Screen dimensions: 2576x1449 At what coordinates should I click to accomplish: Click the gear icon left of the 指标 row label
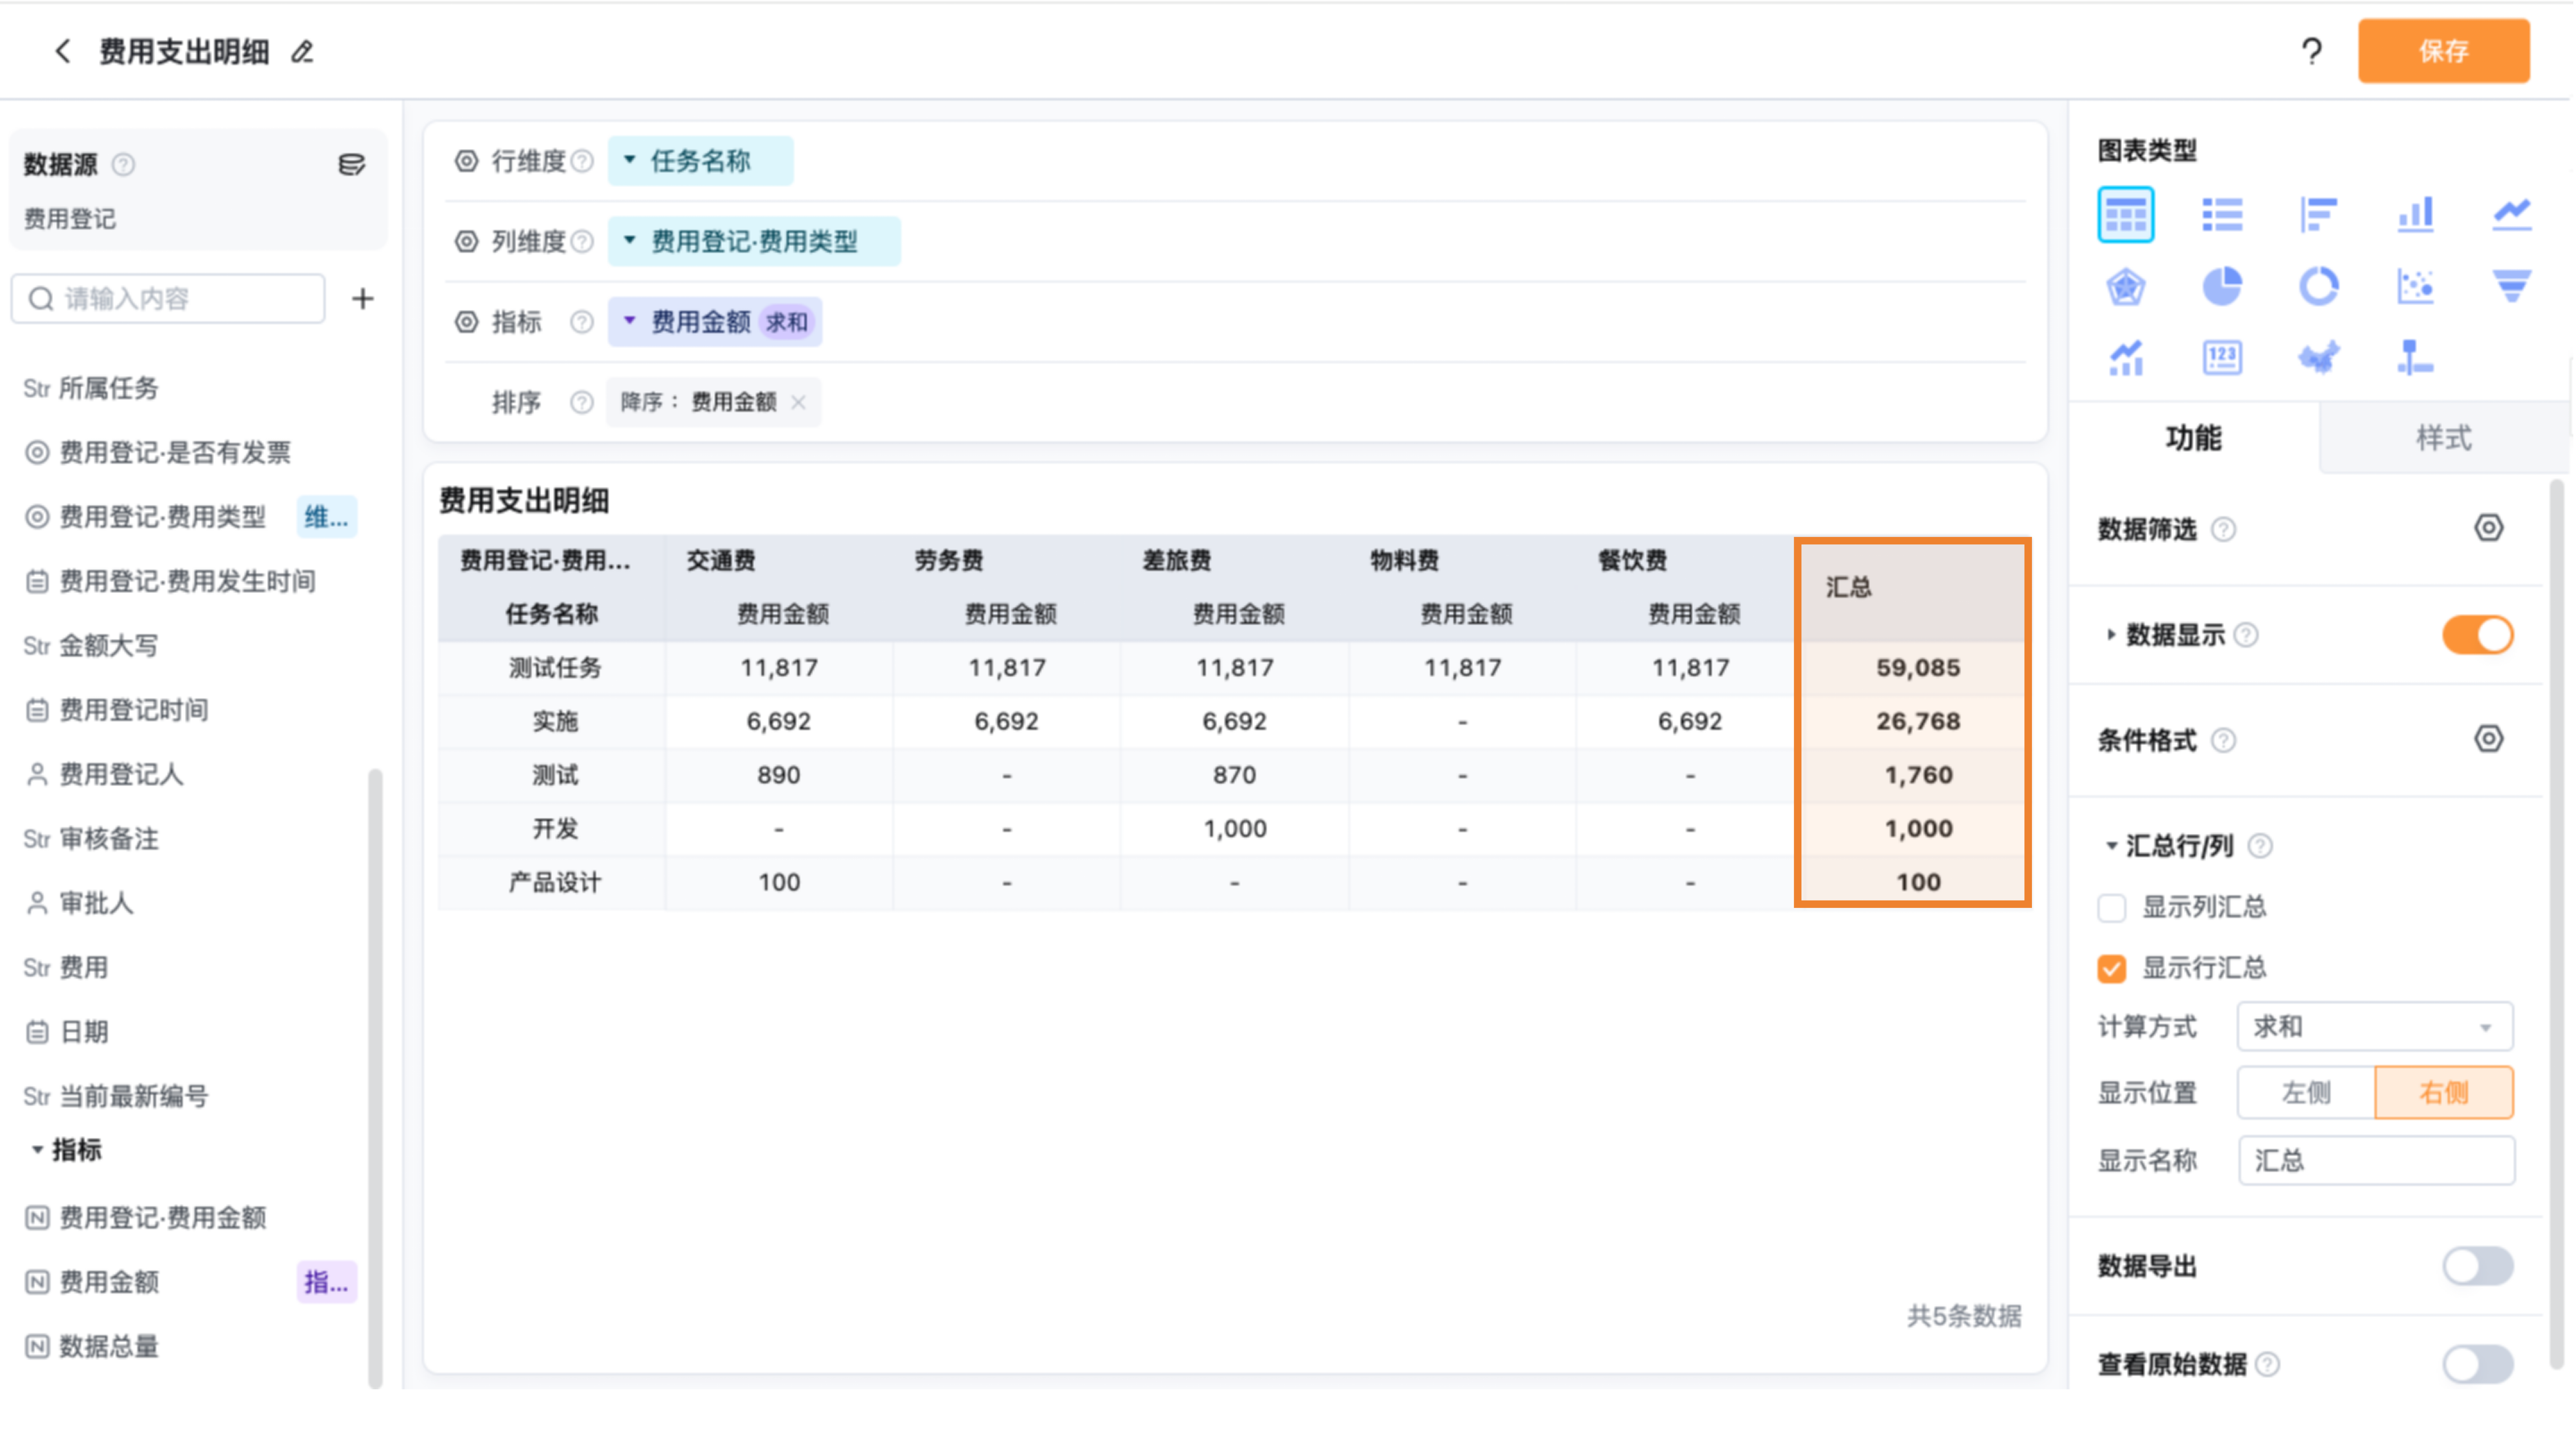466,322
